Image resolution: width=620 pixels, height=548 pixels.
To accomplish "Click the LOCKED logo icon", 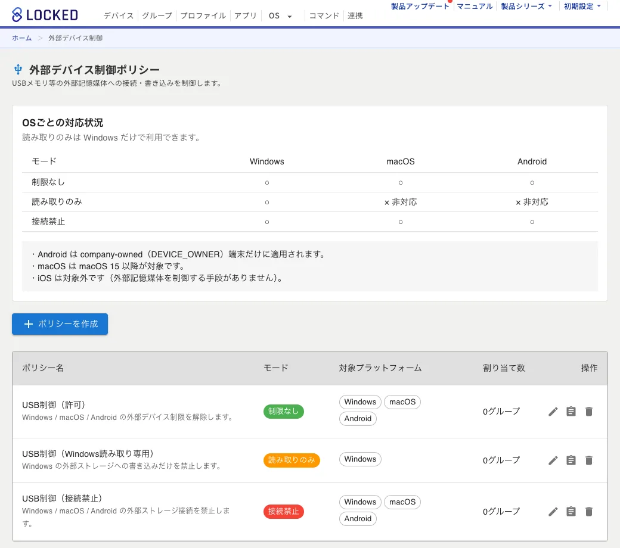I will [x=17, y=15].
